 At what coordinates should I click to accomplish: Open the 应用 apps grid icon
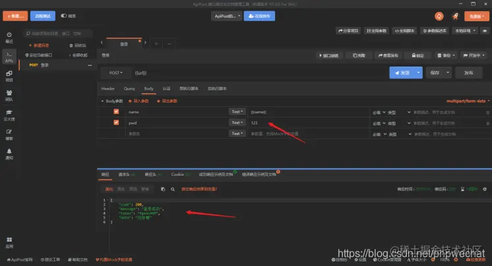point(9,242)
